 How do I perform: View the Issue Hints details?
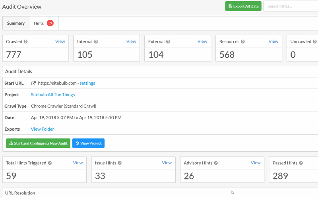[167, 163]
